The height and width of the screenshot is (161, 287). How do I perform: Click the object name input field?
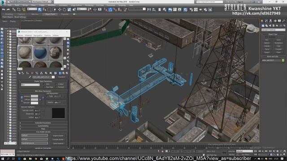click(x=271, y=60)
